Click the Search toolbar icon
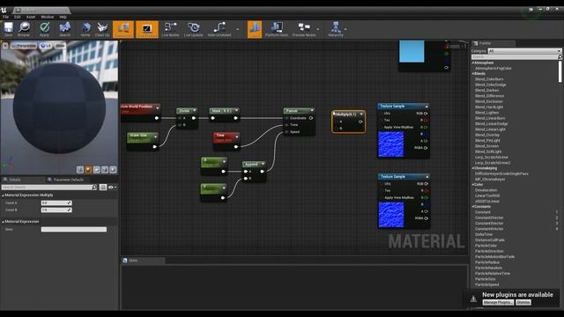Image resolution: width=564 pixels, height=317 pixels. [x=64, y=29]
